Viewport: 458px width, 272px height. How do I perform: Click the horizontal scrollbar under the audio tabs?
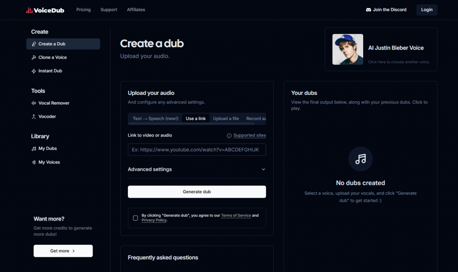[191, 124]
